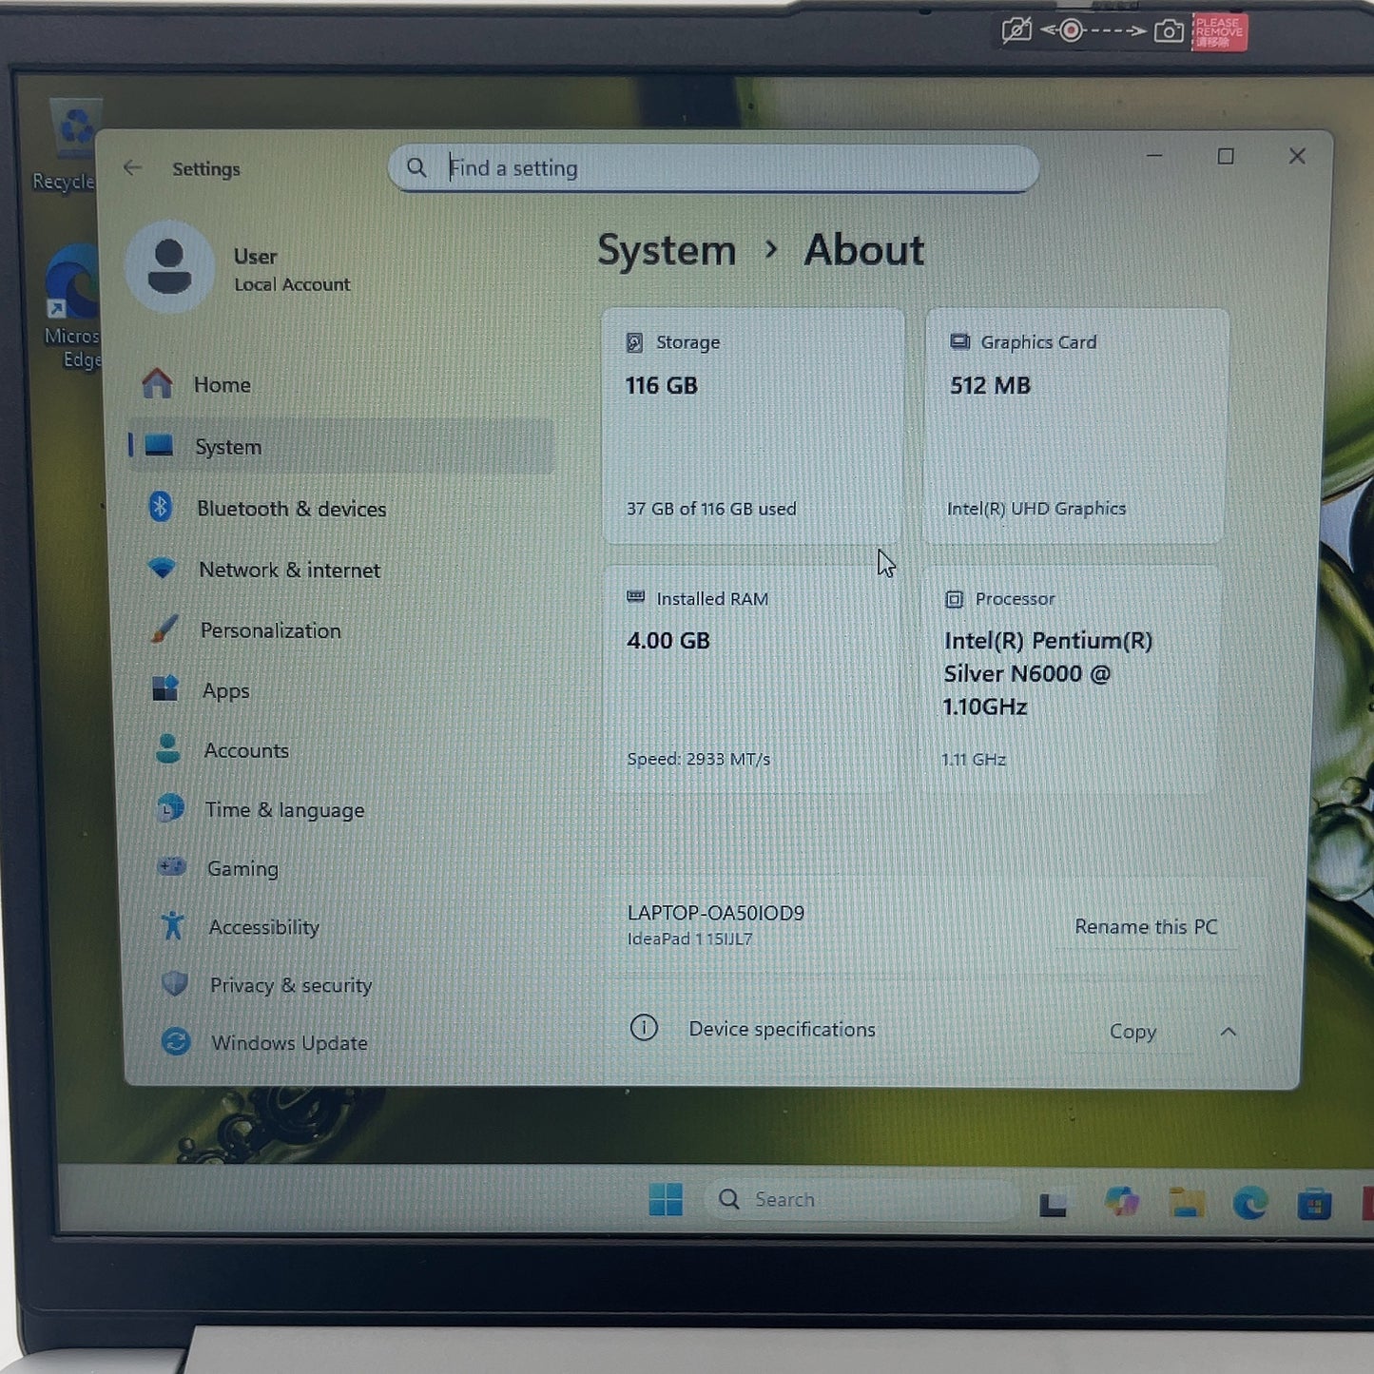Screen dimensions: 1374x1374
Task: Open the Windows Start menu
Action: [666, 1199]
